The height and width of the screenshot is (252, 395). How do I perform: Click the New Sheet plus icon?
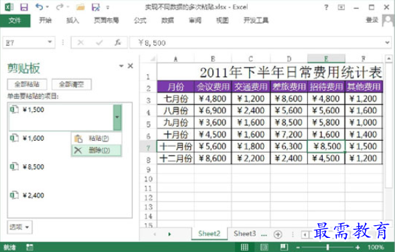coord(278,235)
